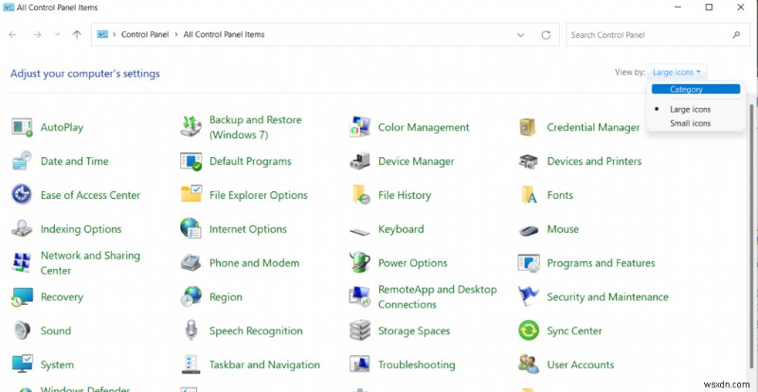The height and width of the screenshot is (392, 758).
Task: Click All Control Panel Items breadcrumb
Action: tap(224, 34)
